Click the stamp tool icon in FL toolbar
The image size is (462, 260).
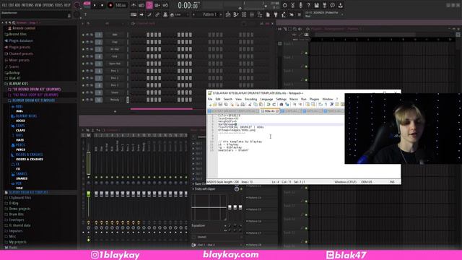165,14
